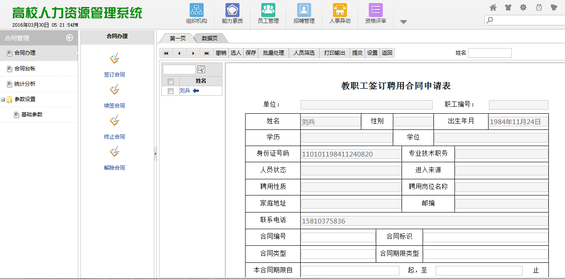
Task: Open the 终止合同 link
Action: (x=114, y=137)
